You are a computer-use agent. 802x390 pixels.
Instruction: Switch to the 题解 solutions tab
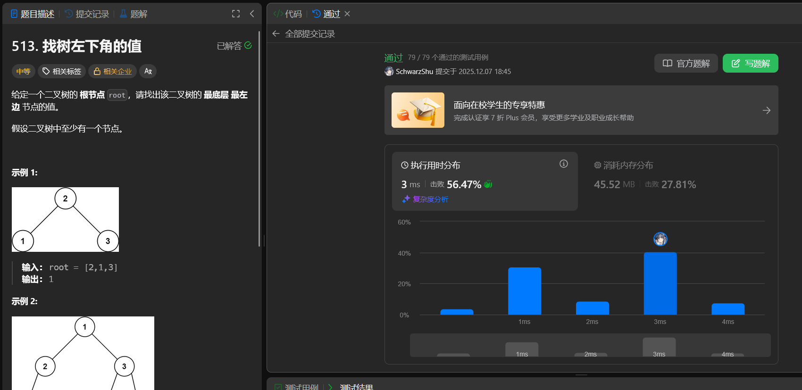point(134,14)
